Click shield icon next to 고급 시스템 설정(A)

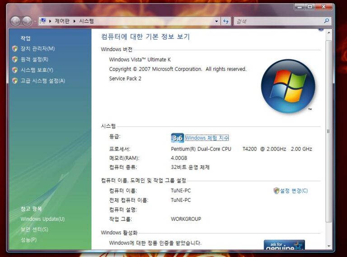(15, 80)
